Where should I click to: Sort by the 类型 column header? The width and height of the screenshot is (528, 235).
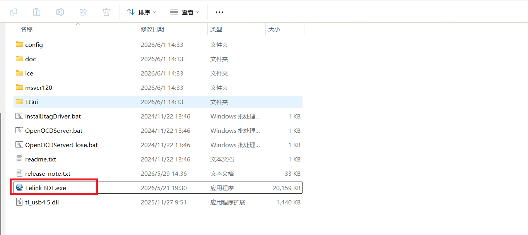216,29
